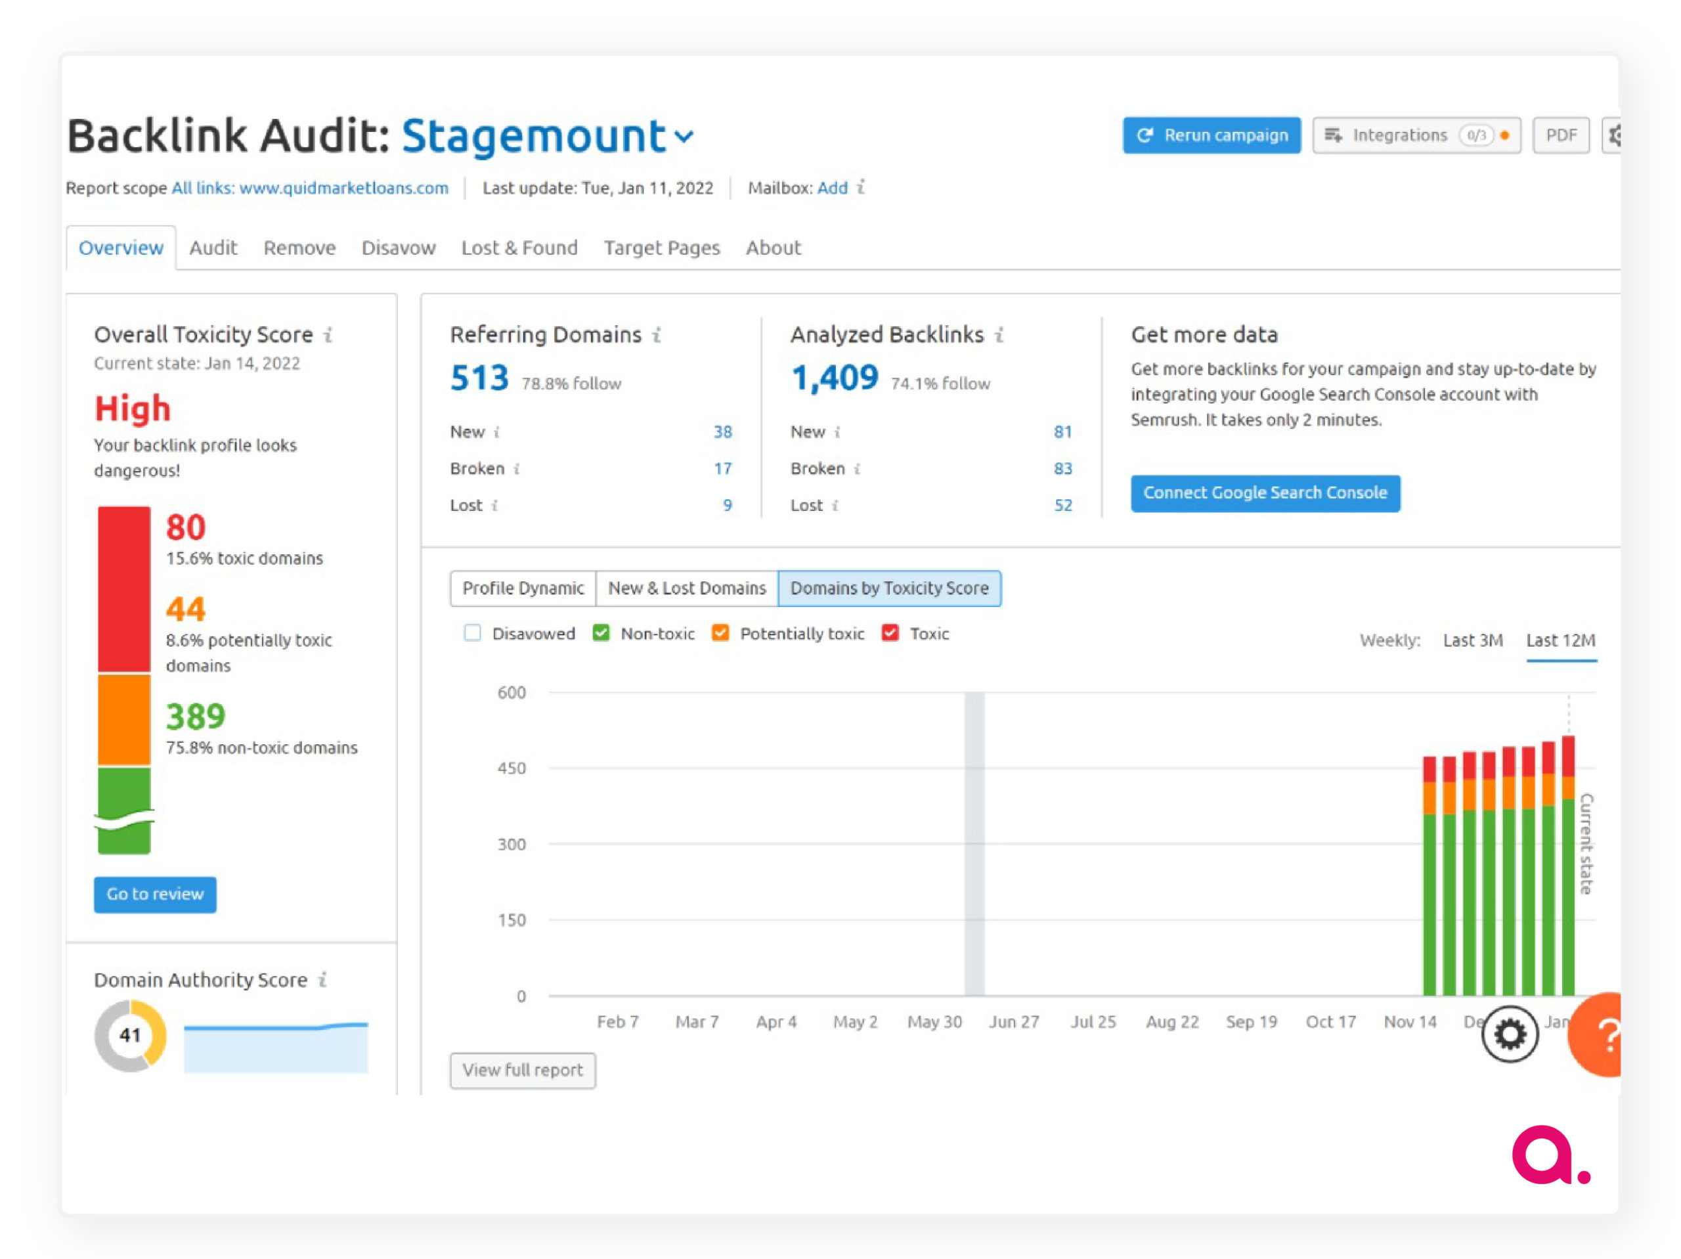Switch chart range to Last 12M
This screenshot has height=1259, width=1681.
(x=1561, y=640)
